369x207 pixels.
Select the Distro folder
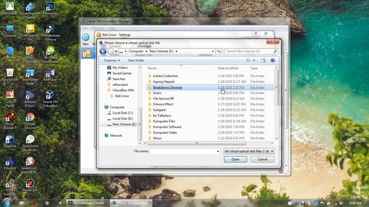click(x=210, y=93)
